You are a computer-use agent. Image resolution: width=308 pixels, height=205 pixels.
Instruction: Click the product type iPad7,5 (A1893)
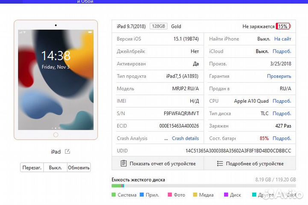pyautogui.click(x=182, y=76)
